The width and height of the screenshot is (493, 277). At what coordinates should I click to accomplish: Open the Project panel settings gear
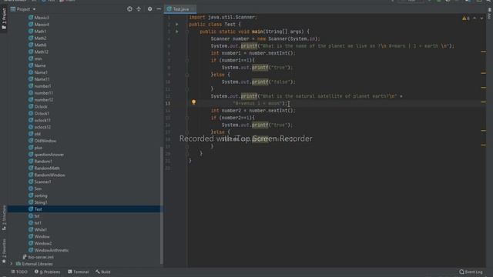[x=149, y=9]
